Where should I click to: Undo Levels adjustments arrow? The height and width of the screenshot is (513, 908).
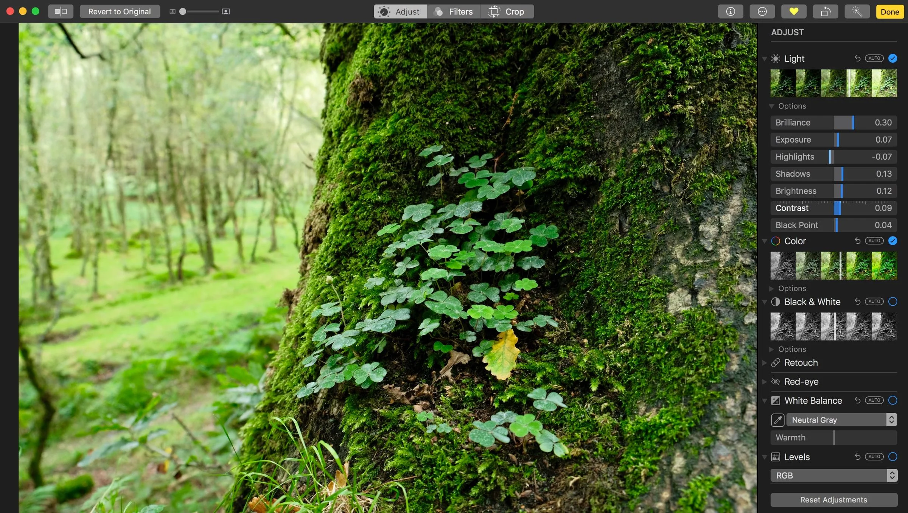point(857,457)
